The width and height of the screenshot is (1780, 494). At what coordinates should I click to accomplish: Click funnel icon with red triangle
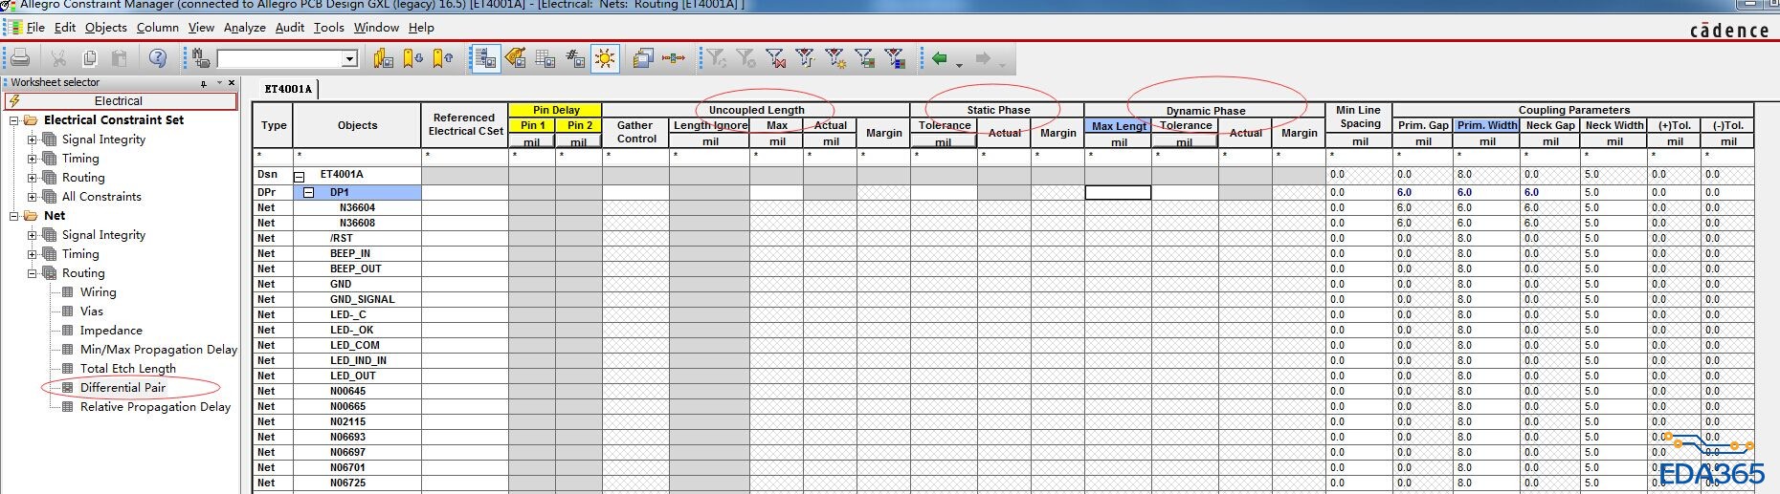click(x=806, y=58)
